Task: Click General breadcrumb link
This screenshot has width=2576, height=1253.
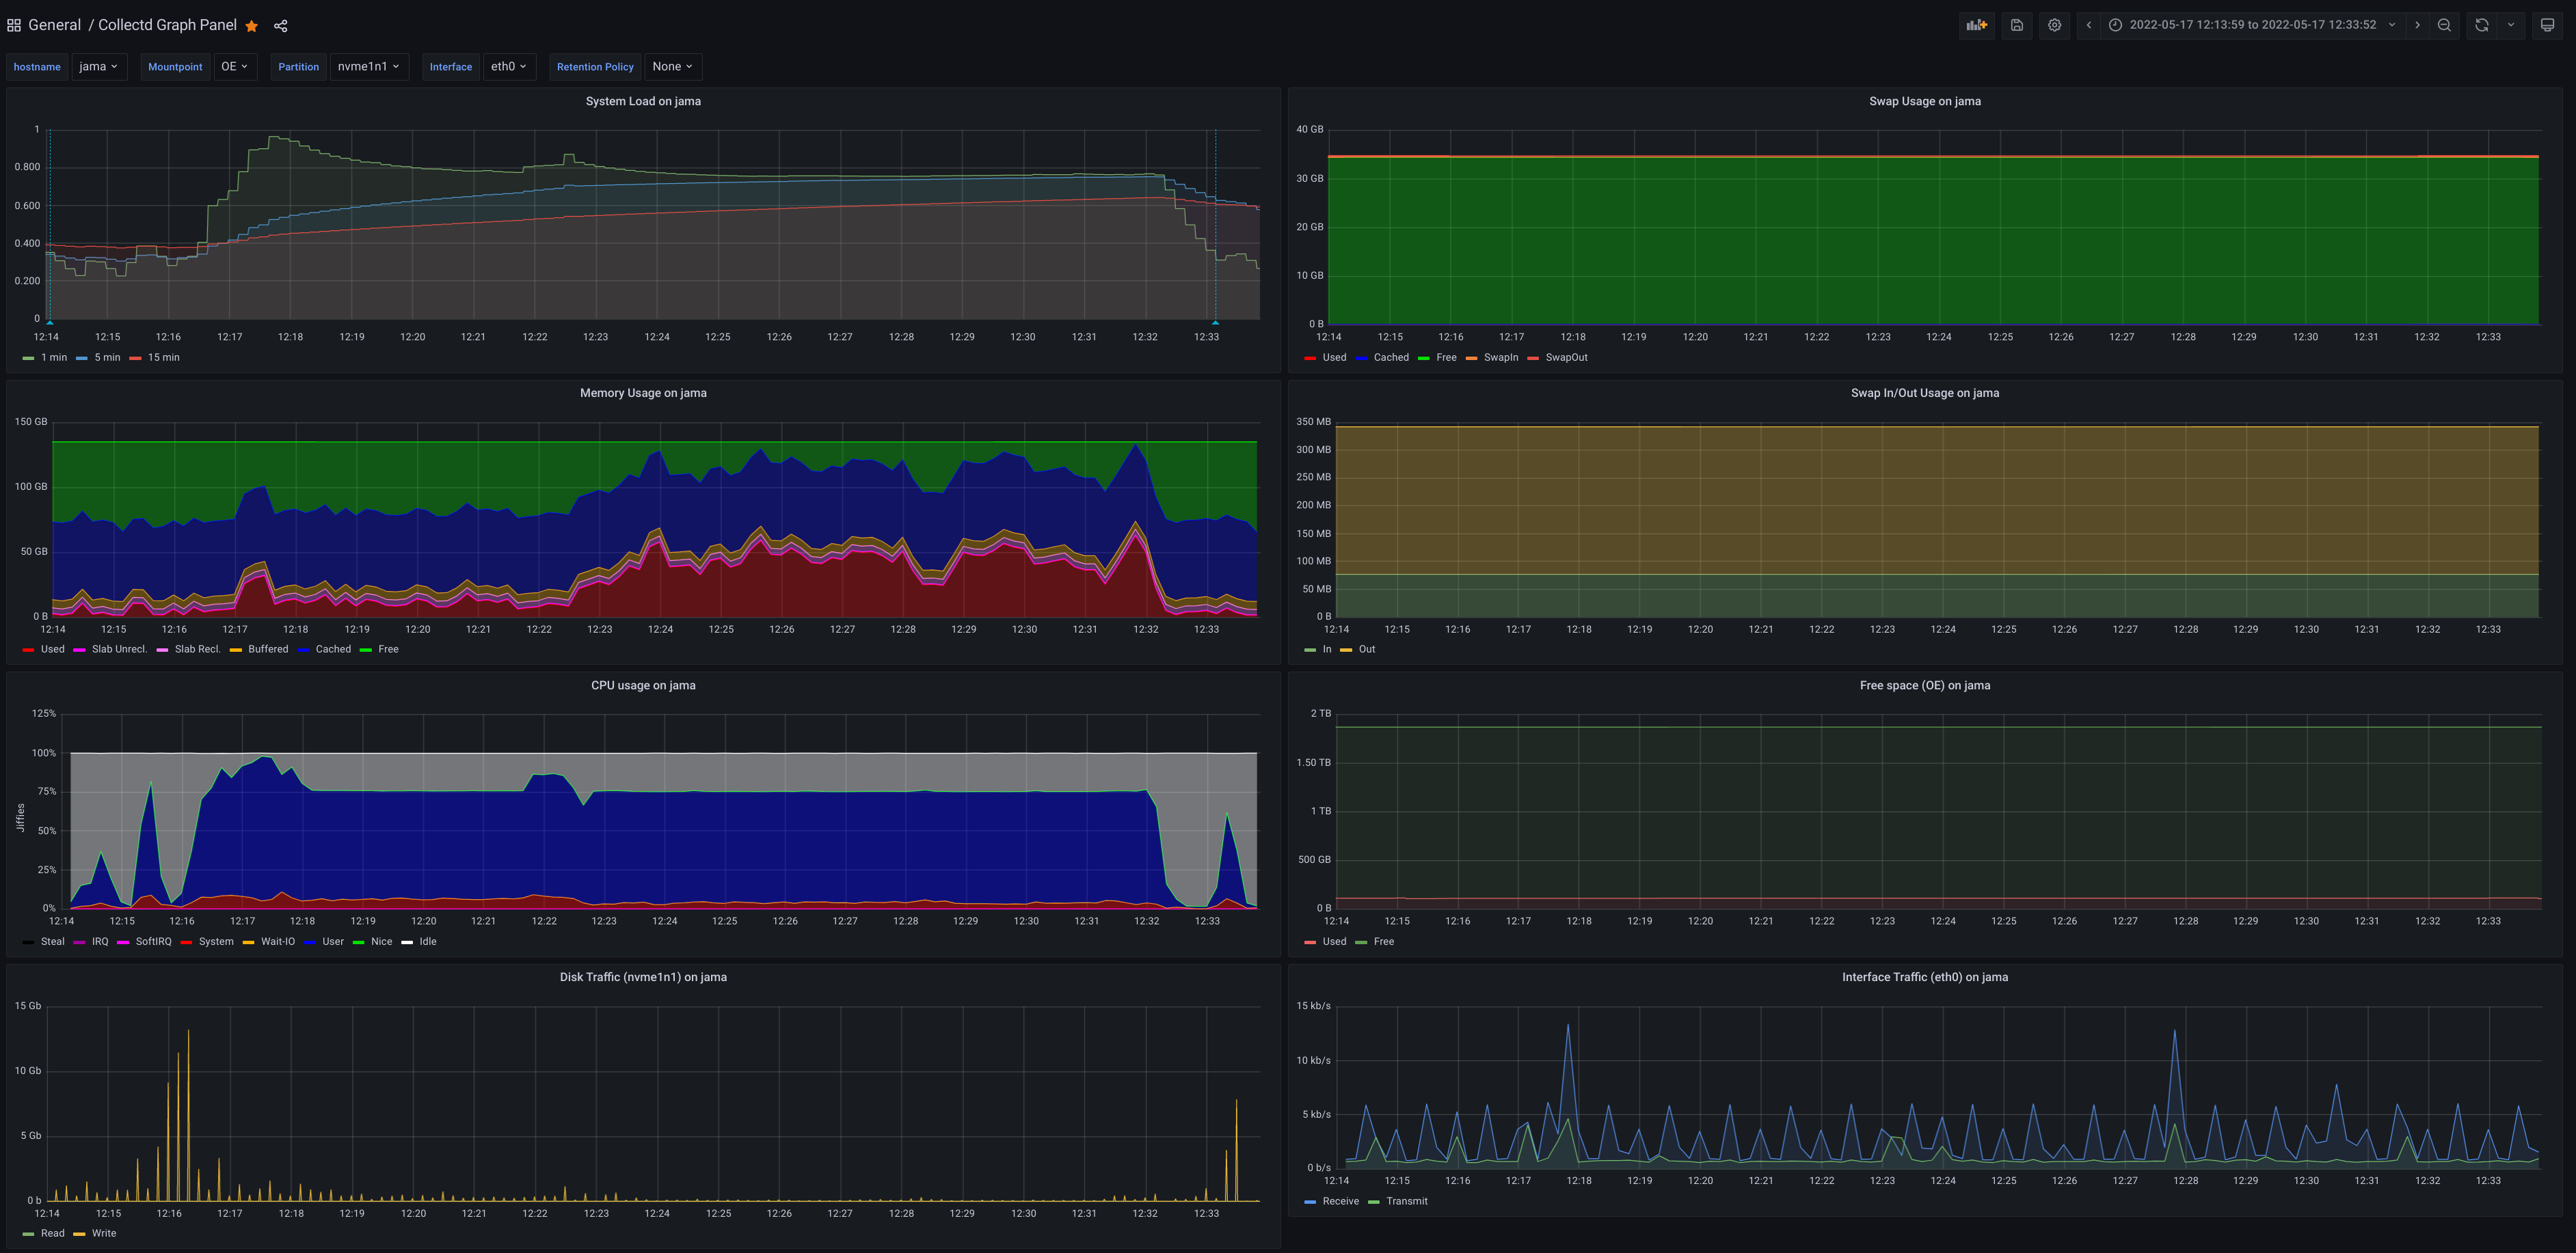Action: [54, 25]
